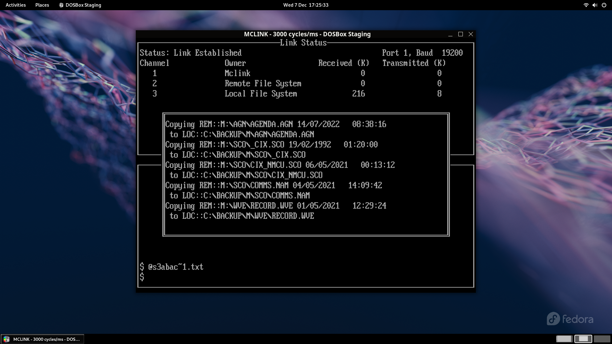Switch to the first workspace thumbnail

coord(564,339)
